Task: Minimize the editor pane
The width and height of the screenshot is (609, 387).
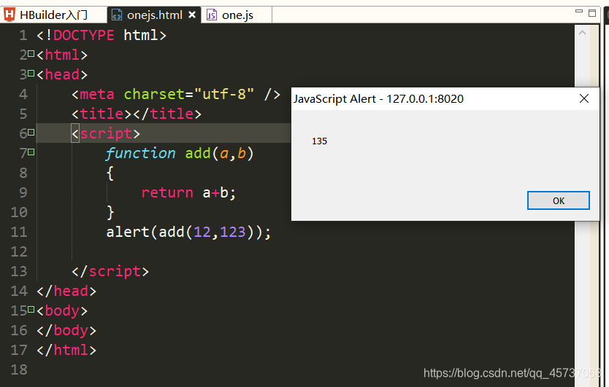Action: coord(579,12)
